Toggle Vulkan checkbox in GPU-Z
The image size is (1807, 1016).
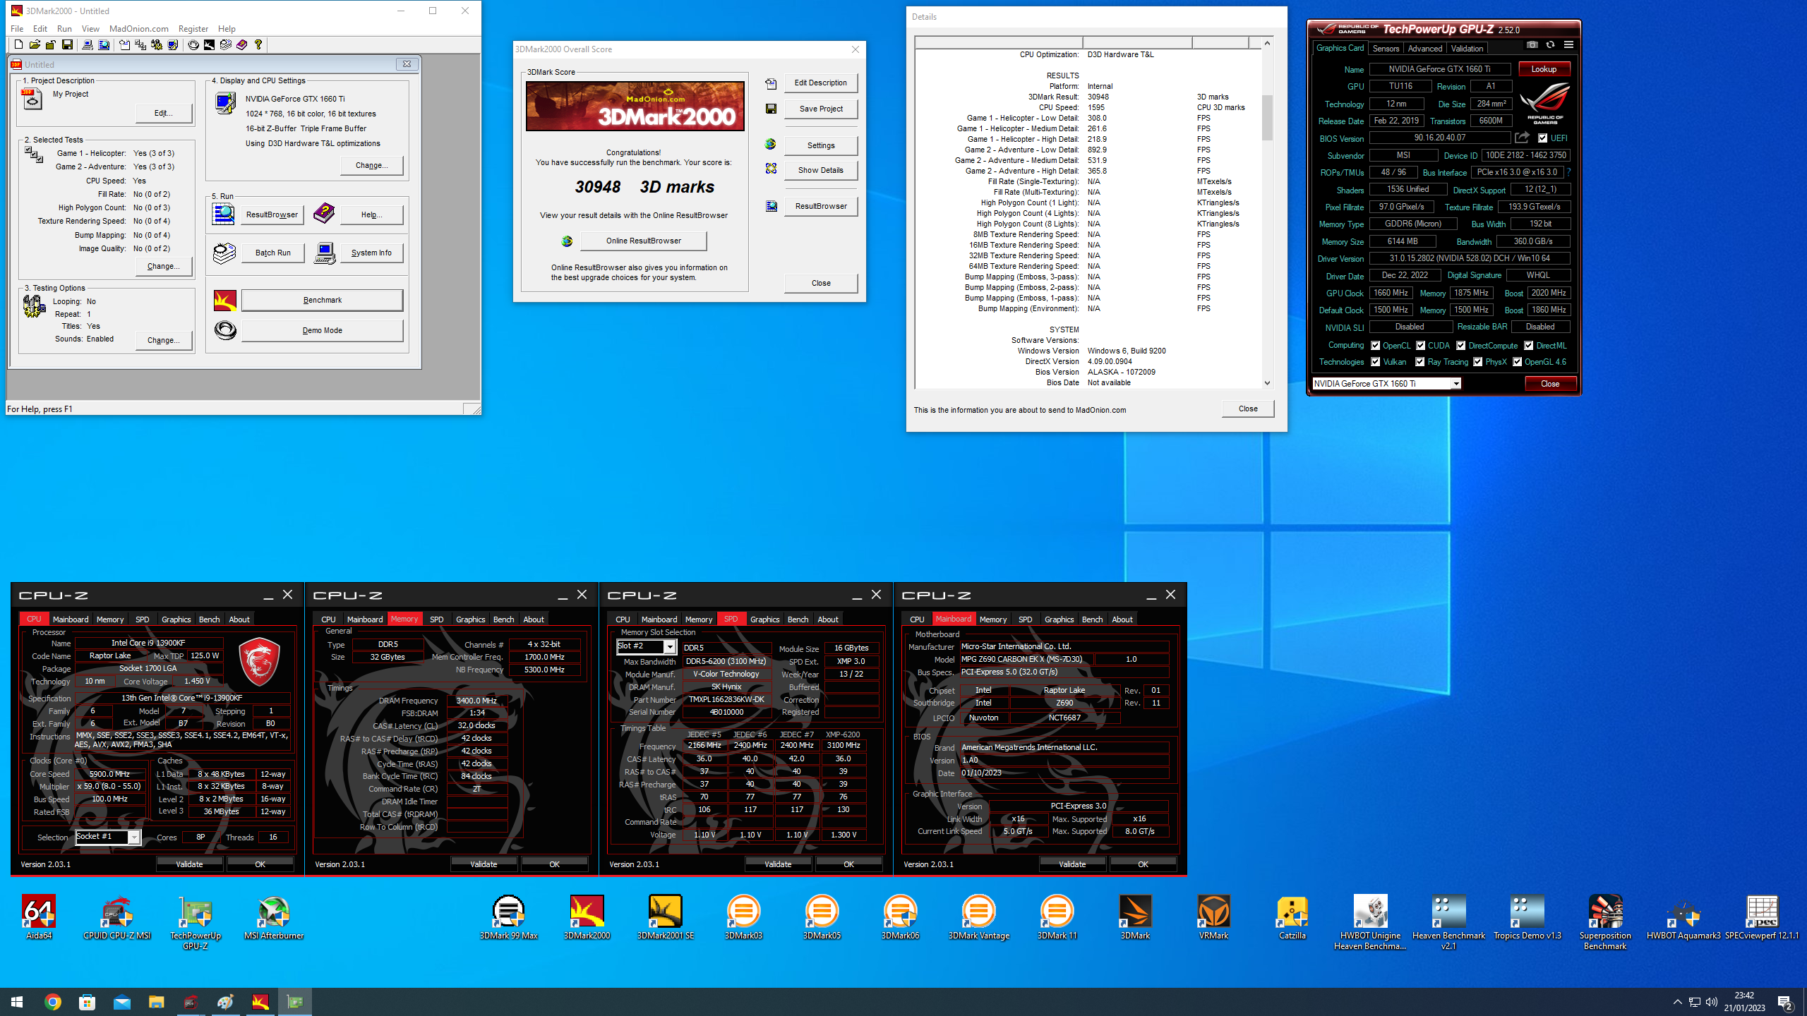coord(1375,362)
